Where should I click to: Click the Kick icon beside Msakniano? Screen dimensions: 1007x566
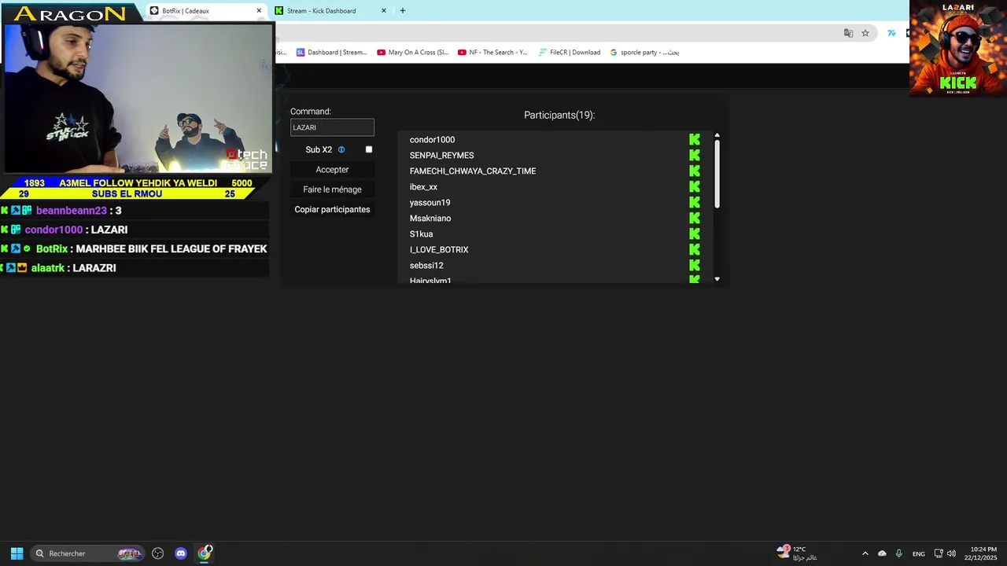click(x=695, y=218)
